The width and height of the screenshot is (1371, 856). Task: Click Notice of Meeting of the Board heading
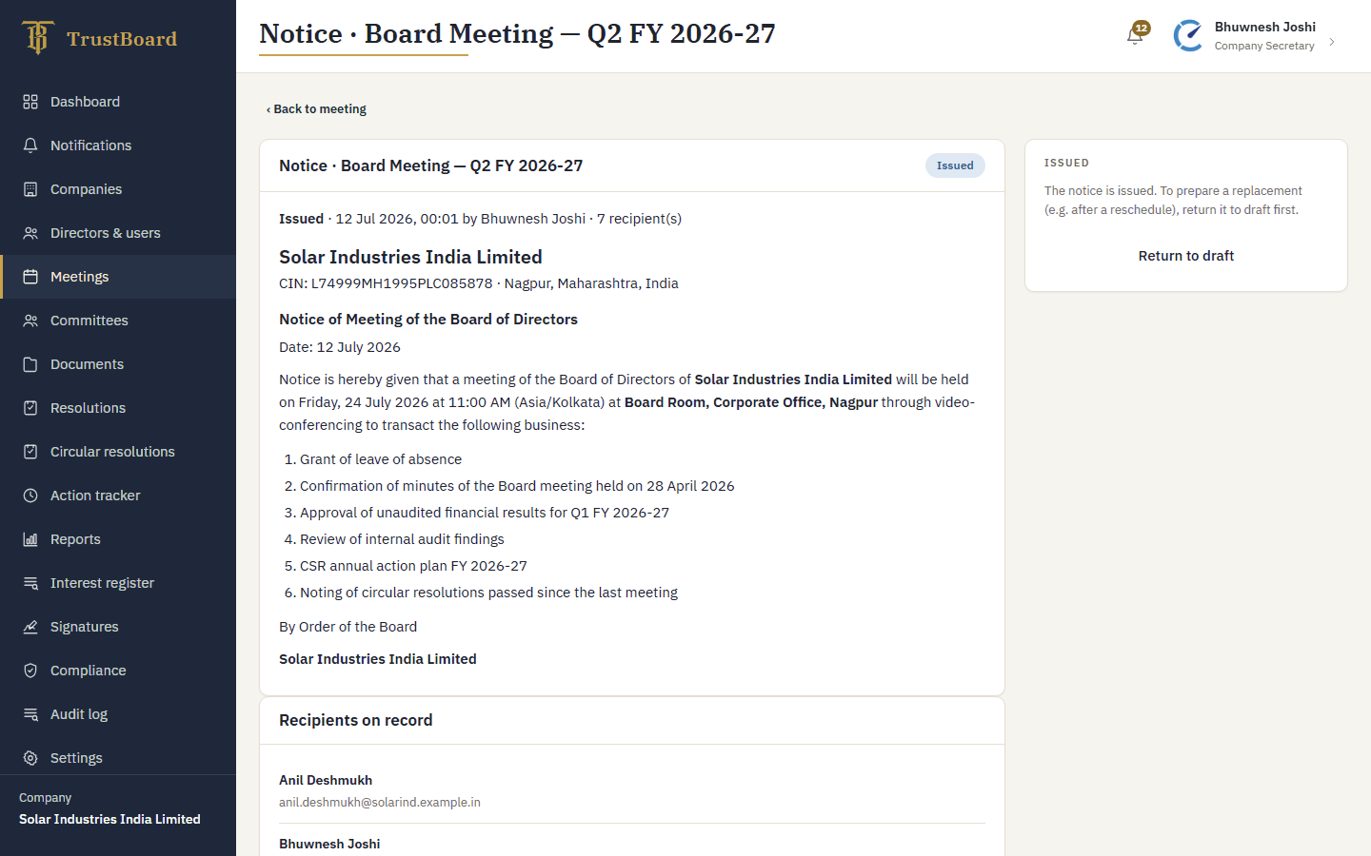[428, 320]
